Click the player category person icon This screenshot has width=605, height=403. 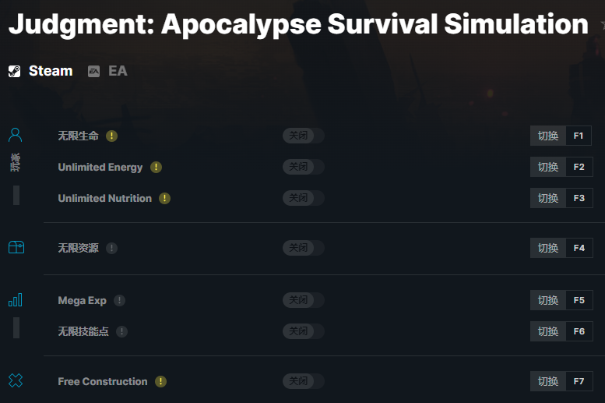[16, 135]
